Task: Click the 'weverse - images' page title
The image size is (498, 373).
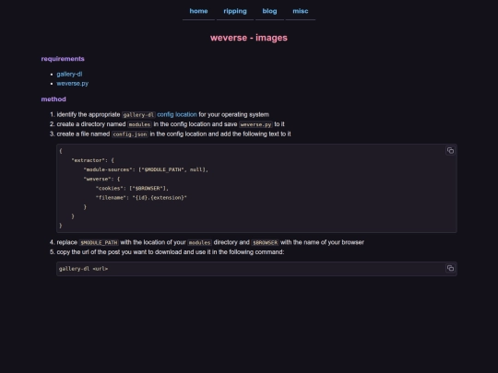Action: (x=249, y=38)
